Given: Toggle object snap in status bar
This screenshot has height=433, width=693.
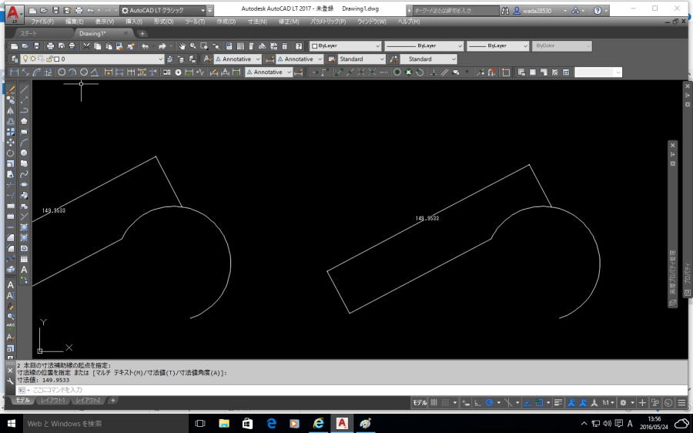Looking at the screenshot, I should pyautogui.click(x=539, y=402).
